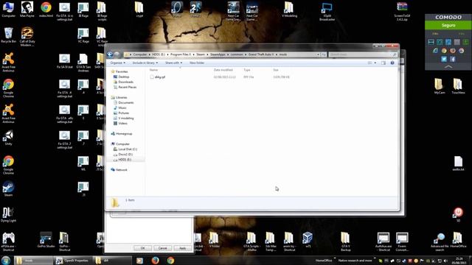Open Recycle Bin desktop icon
This screenshot has height=265, width=472.
tap(8, 35)
